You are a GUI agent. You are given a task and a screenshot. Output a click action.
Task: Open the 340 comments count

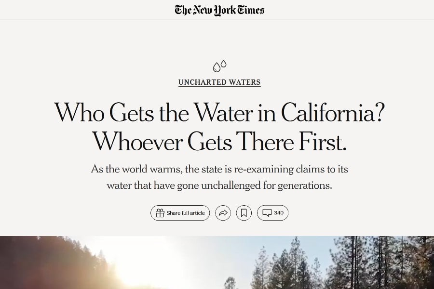pos(279,213)
